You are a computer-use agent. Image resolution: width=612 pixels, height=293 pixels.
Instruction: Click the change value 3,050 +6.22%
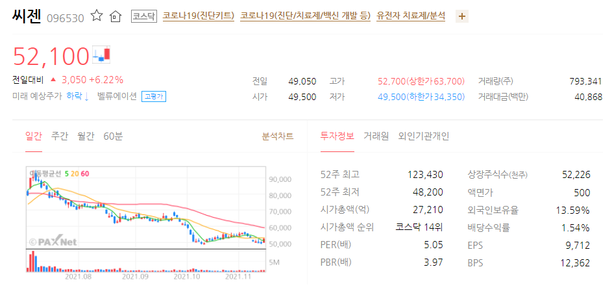click(x=93, y=81)
